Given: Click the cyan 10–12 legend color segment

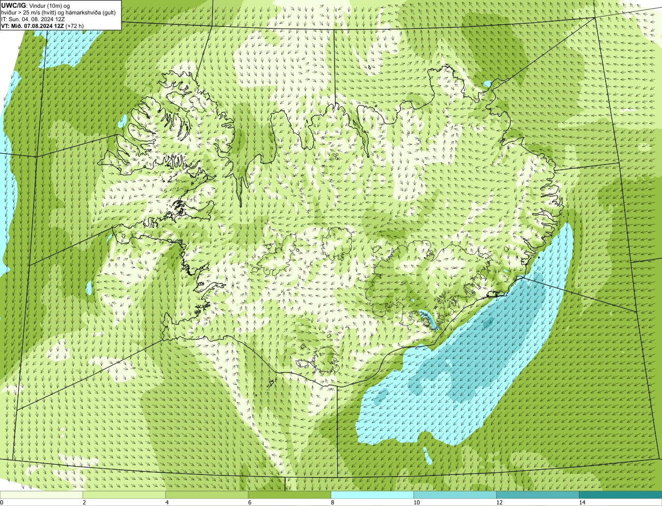Looking at the screenshot, I should (455, 495).
